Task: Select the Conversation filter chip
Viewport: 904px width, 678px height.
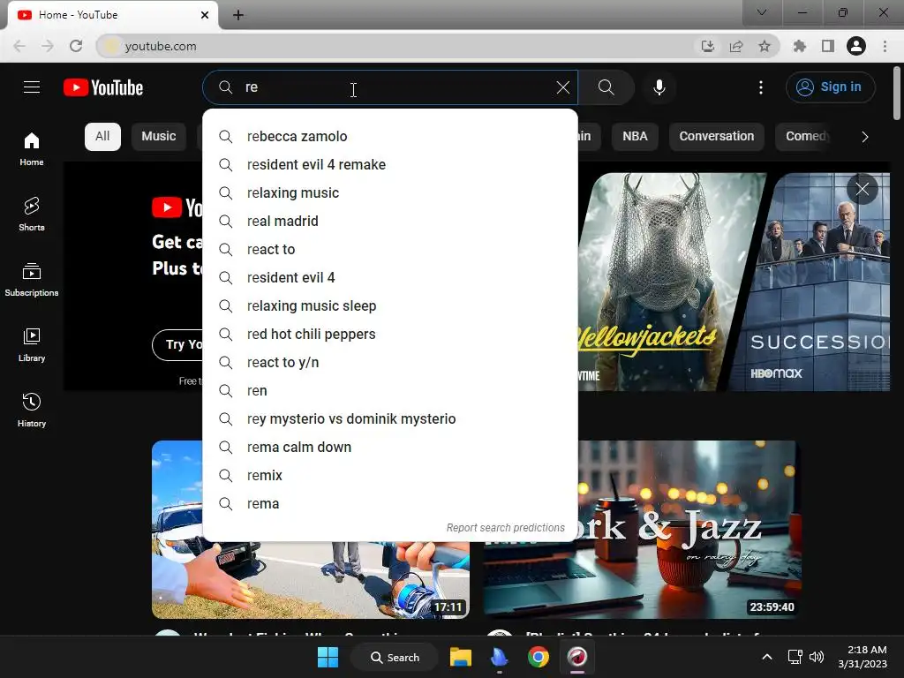Action: (716, 137)
